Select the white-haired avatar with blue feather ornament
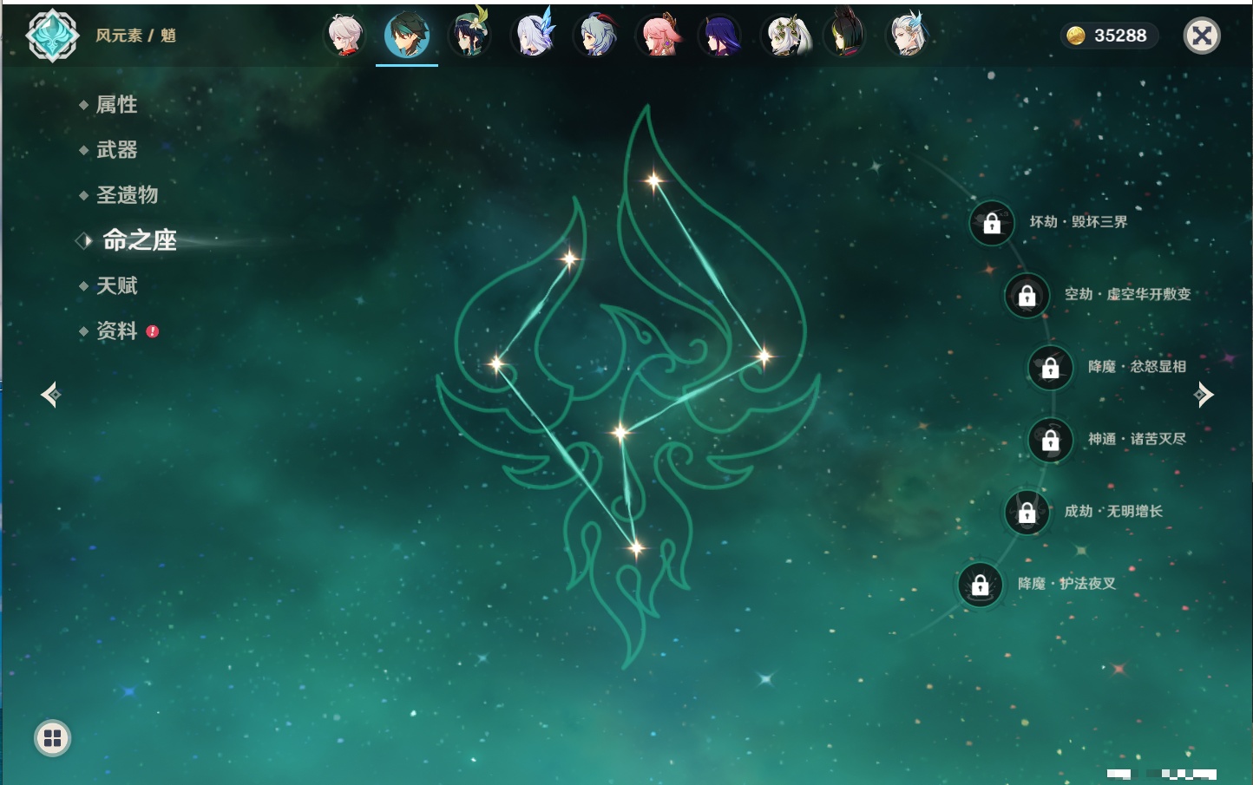This screenshot has height=785, width=1253. tap(908, 36)
